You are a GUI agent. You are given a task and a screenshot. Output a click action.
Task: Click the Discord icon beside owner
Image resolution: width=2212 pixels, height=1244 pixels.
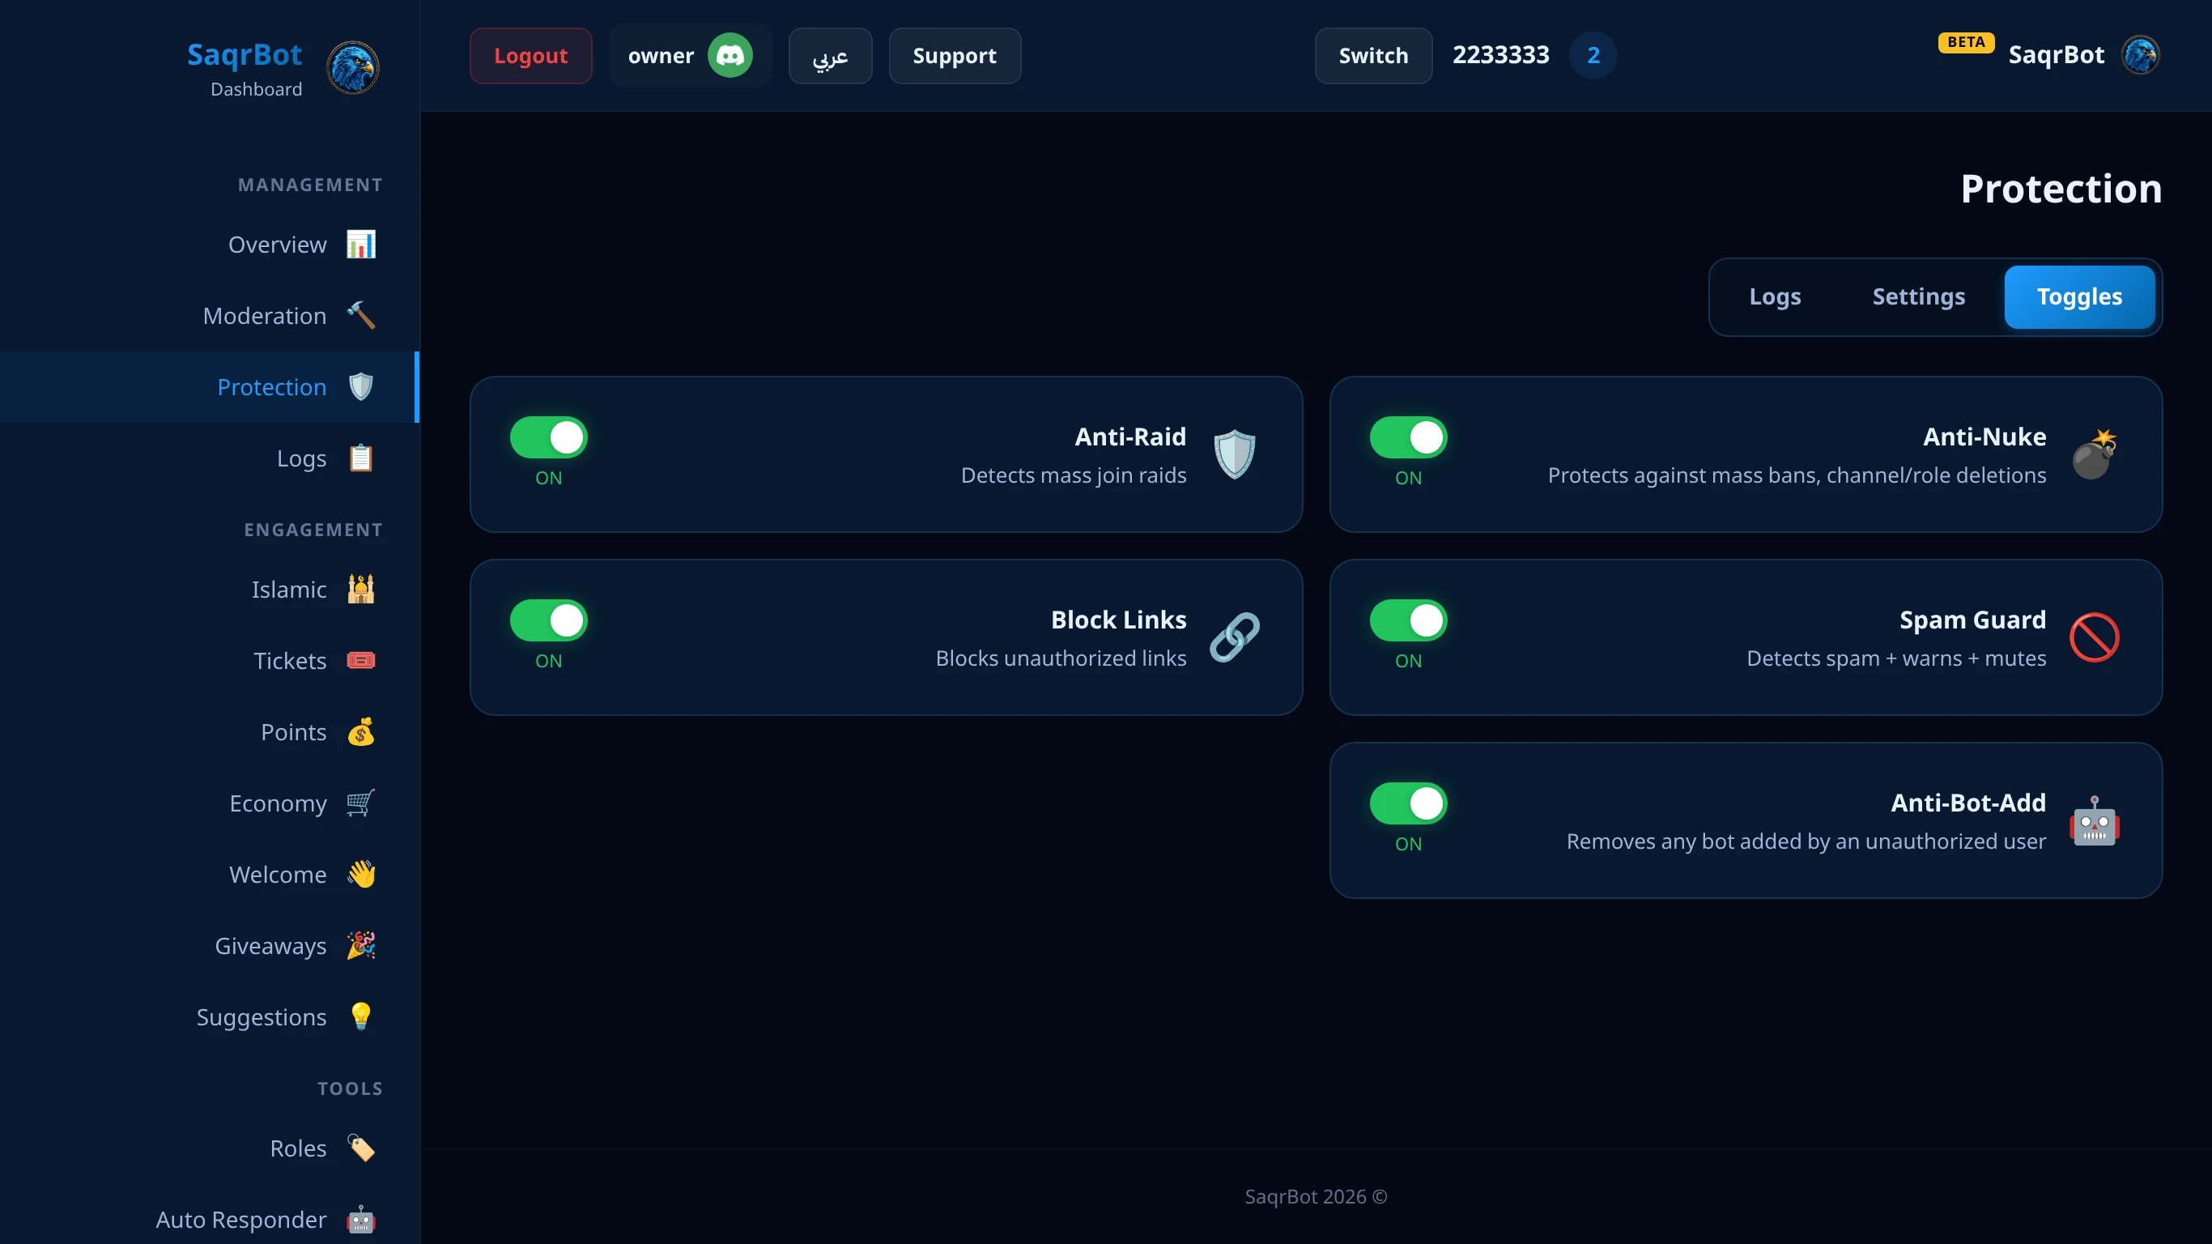click(x=730, y=56)
